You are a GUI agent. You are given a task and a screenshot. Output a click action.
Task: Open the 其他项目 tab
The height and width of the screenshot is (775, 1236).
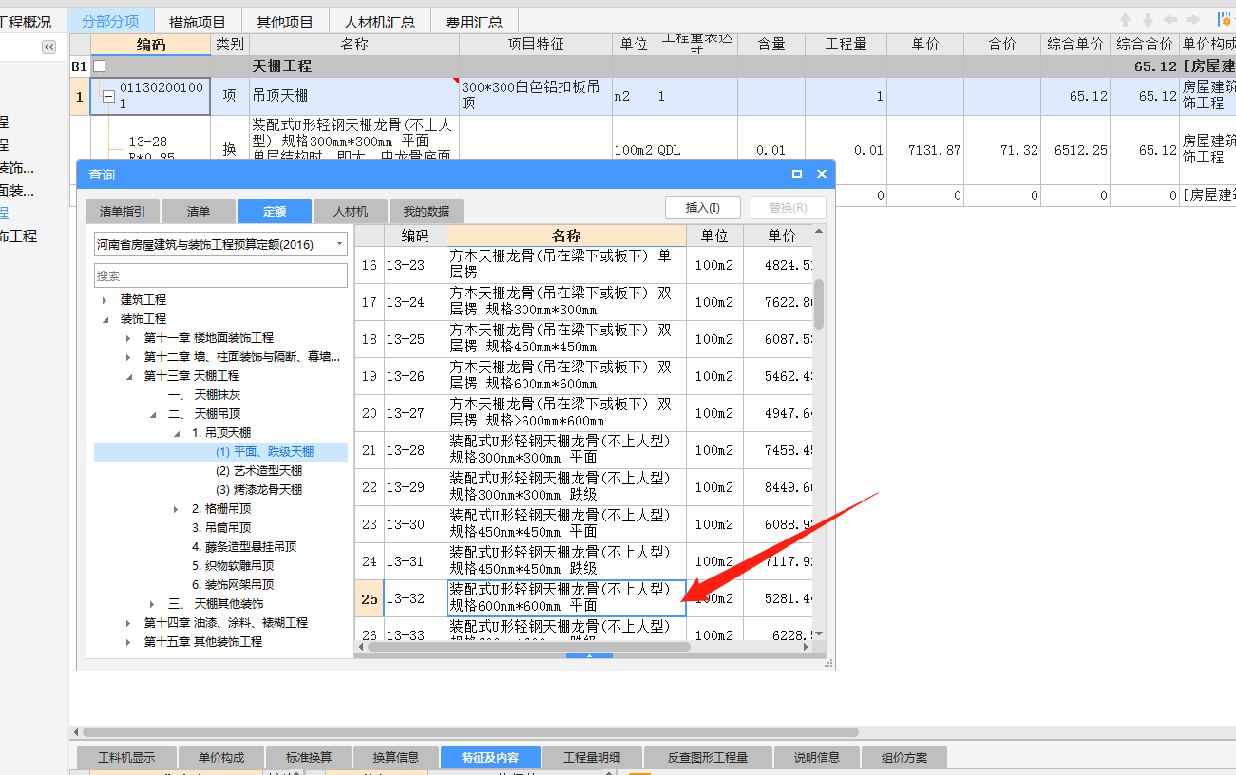click(x=285, y=21)
